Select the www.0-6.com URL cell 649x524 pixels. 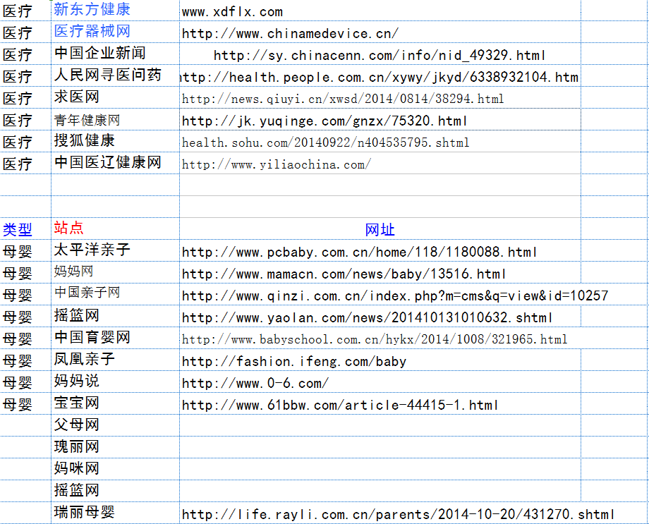pyautogui.click(x=380, y=382)
